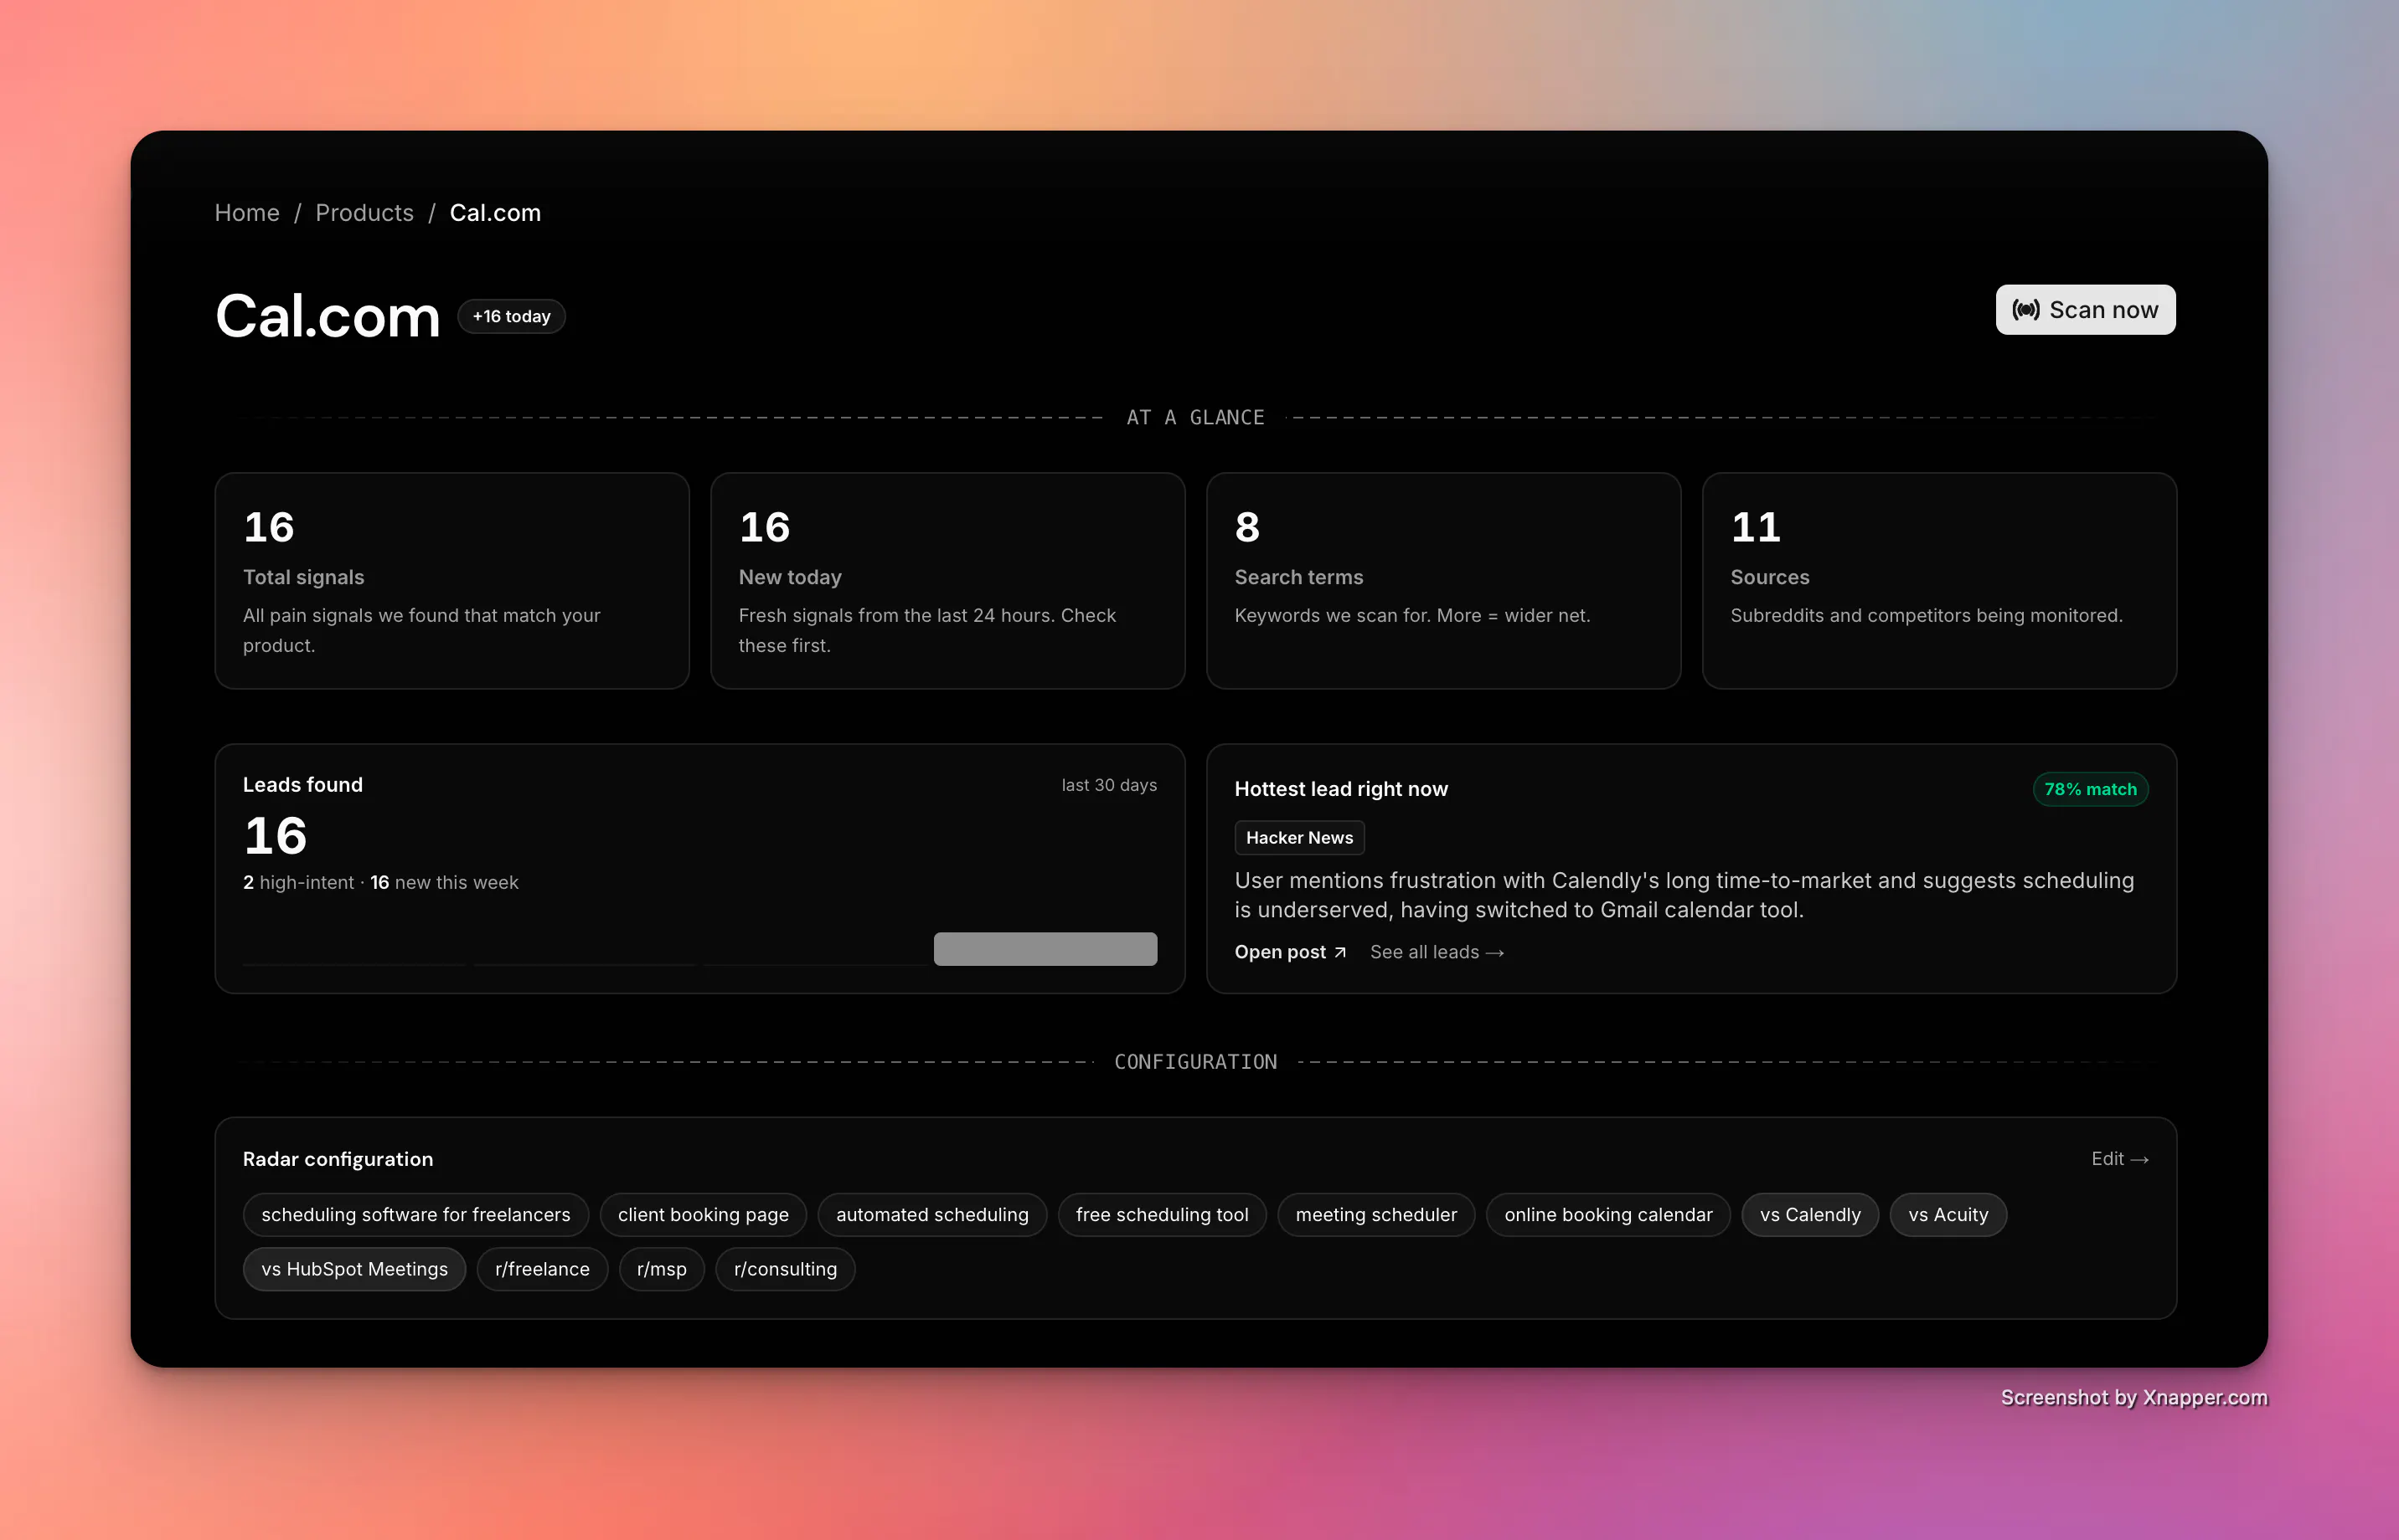2399x1540 pixels.
Task: Select the Sources card
Action: point(1938,581)
